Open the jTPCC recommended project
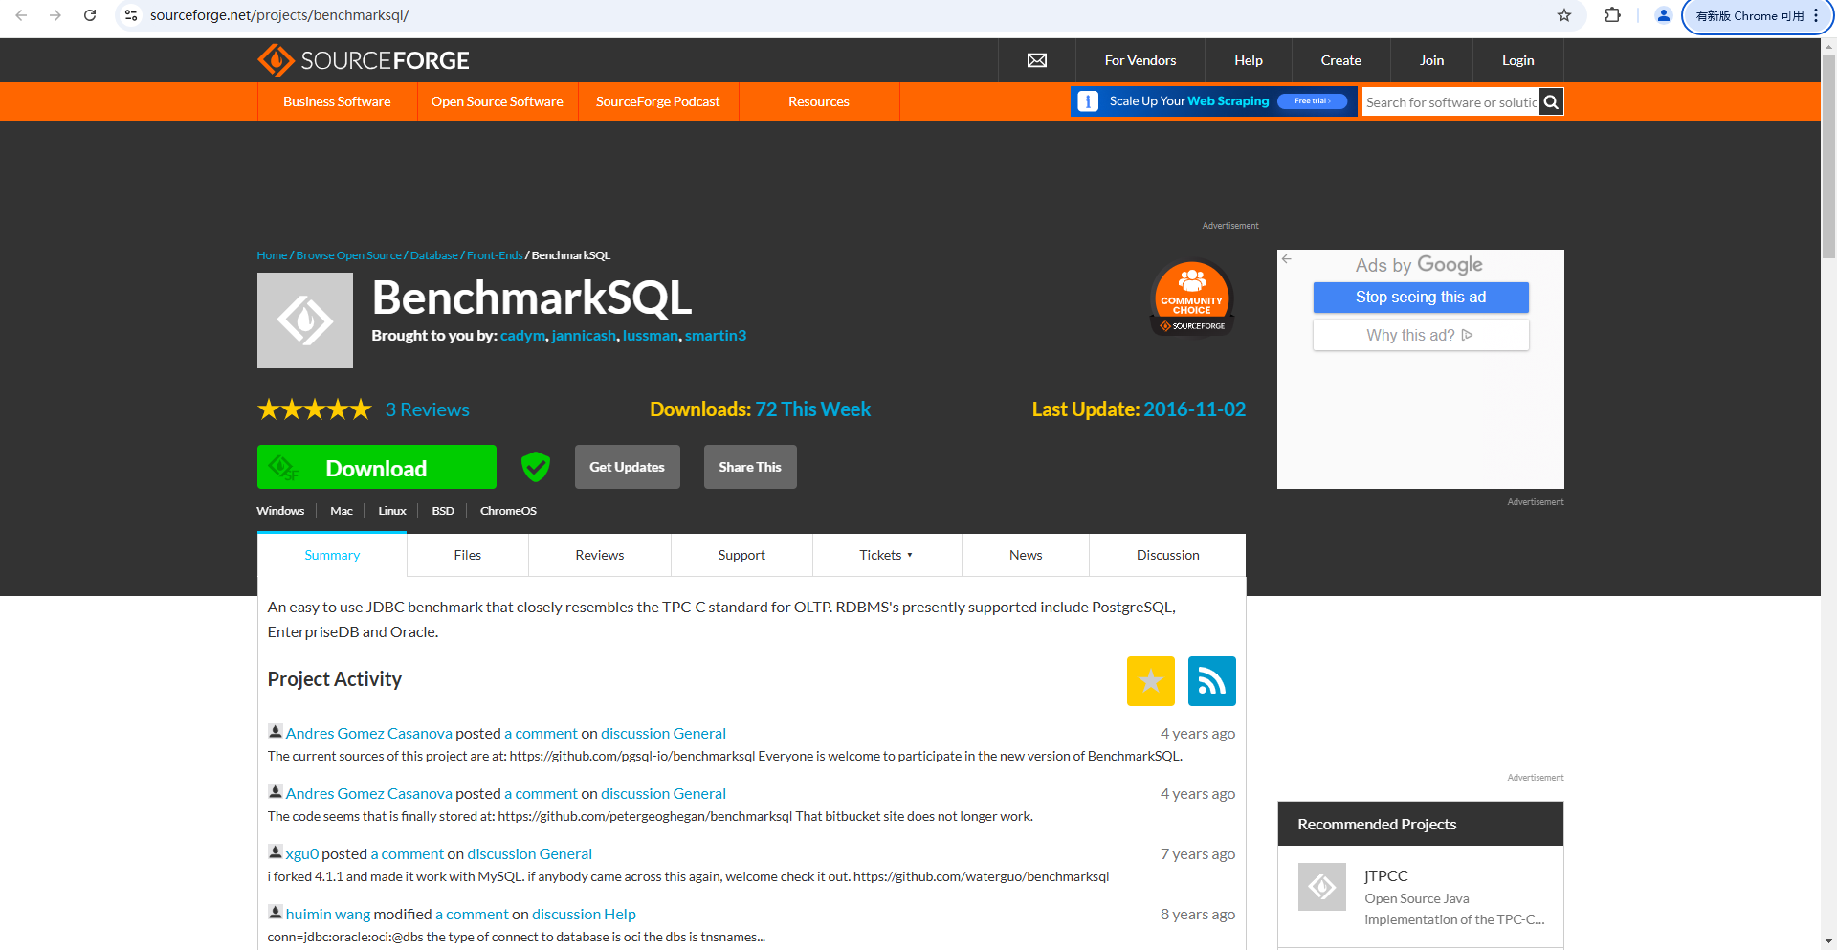 pyautogui.click(x=1386, y=875)
